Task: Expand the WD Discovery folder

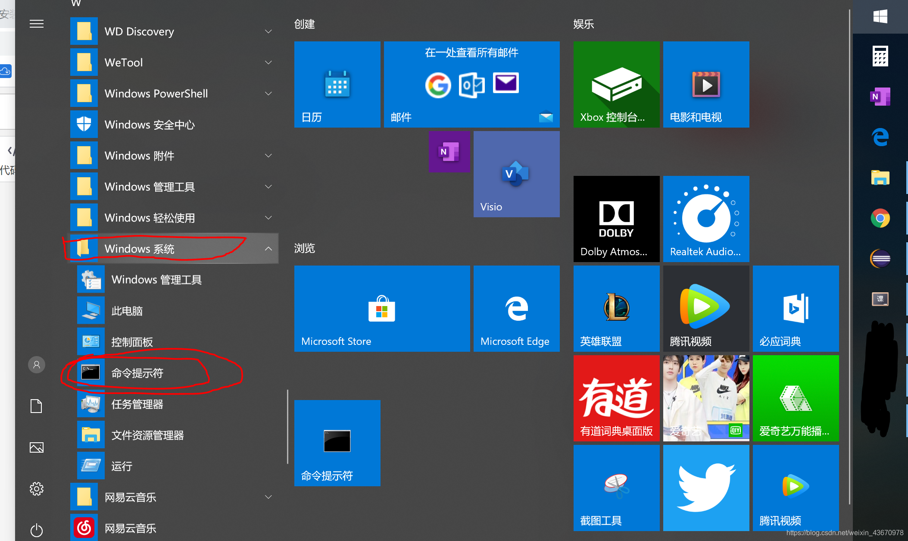Action: click(268, 31)
